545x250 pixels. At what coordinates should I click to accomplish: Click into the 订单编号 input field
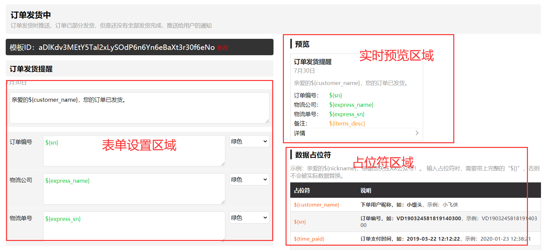134,151
